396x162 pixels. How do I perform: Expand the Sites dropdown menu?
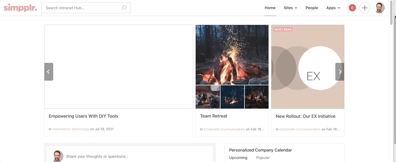pyautogui.click(x=290, y=8)
